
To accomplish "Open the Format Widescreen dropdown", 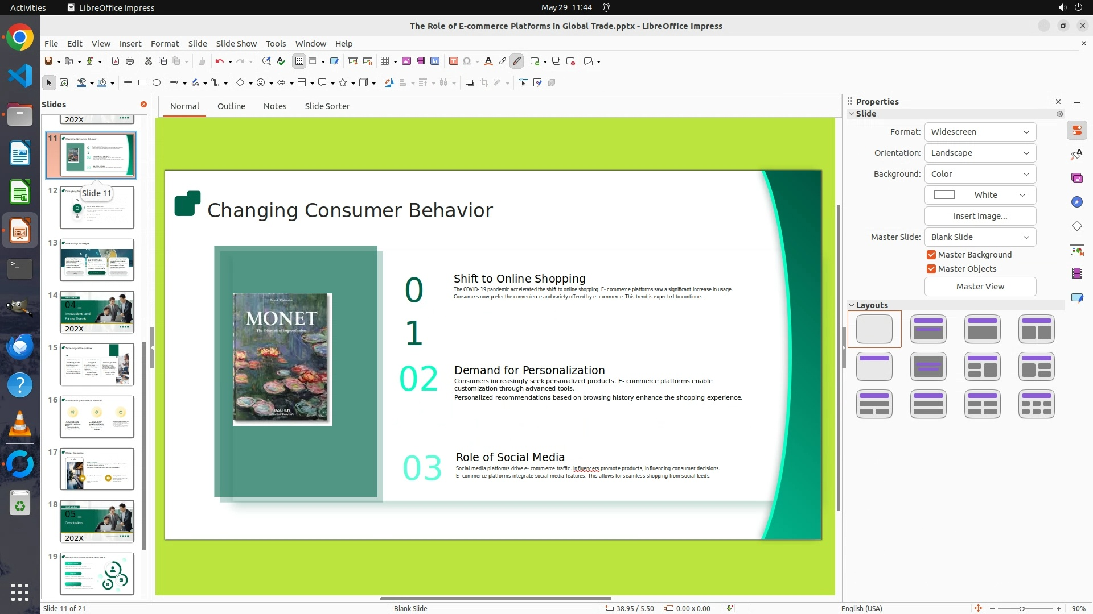I will tap(980, 132).
